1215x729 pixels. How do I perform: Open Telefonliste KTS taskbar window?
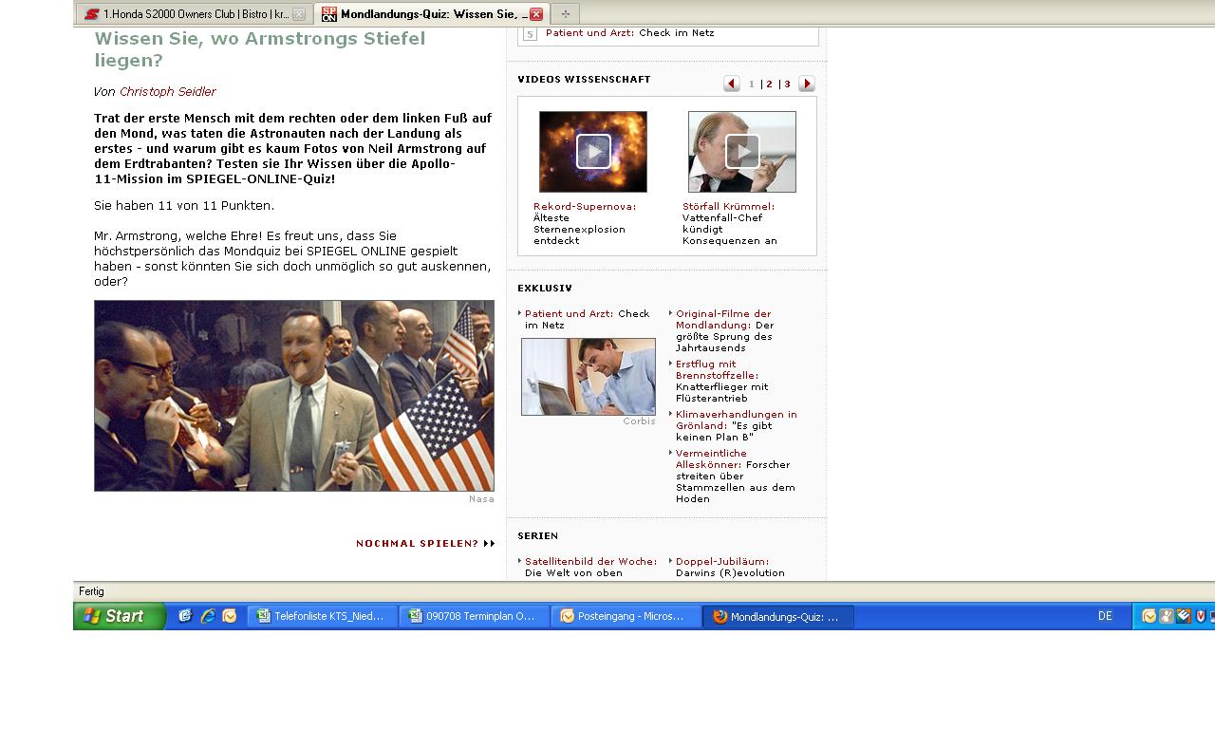tap(323, 616)
